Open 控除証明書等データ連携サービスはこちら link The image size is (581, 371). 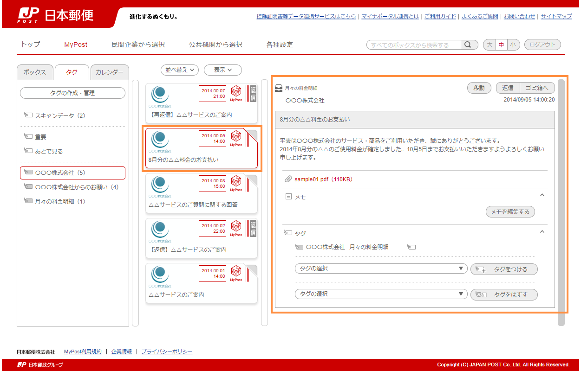(x=306, y=16)
